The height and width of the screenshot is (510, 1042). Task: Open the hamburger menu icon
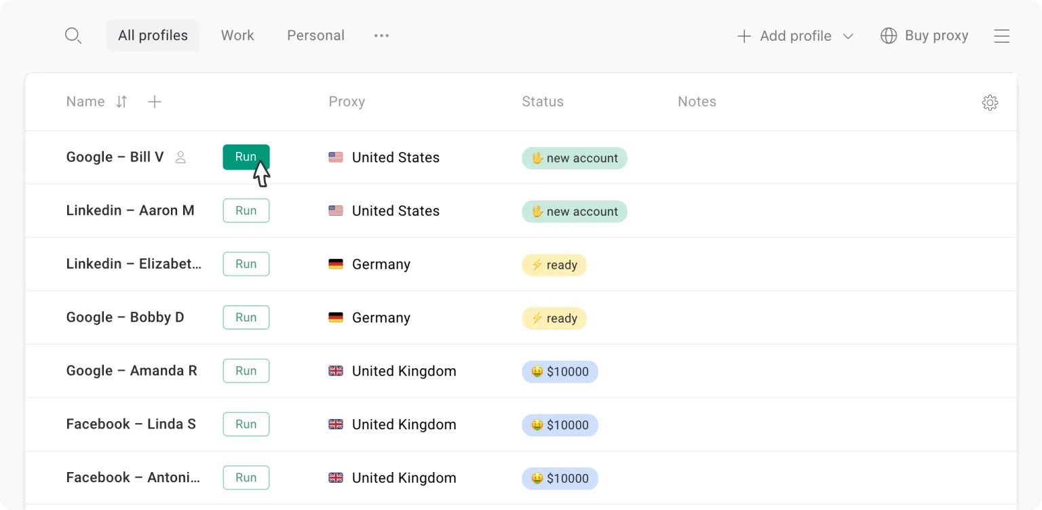click(x=1002, y=36)
